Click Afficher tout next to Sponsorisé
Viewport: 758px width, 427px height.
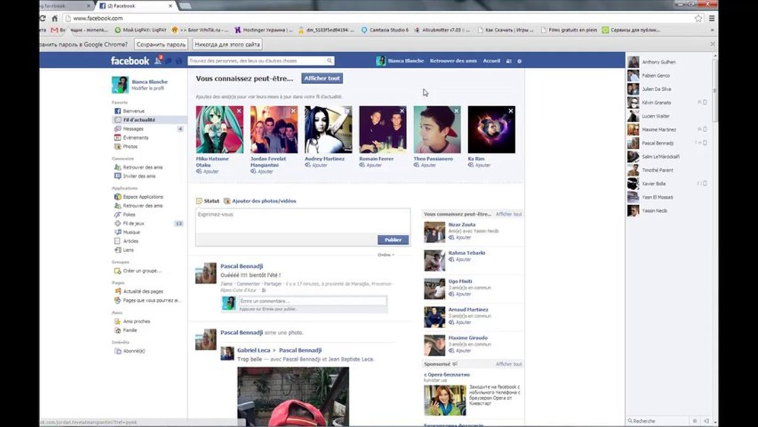click(x=508, y=364)
